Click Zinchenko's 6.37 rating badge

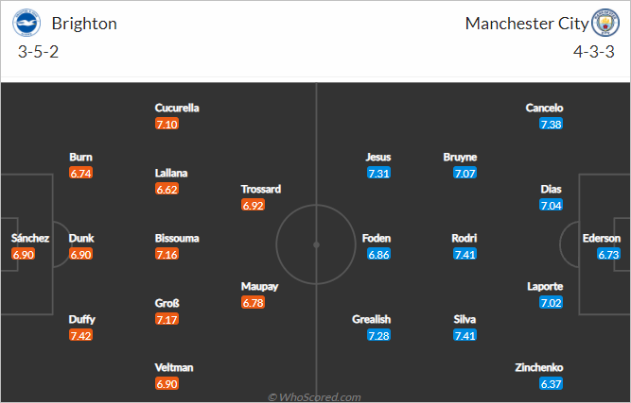click(x=551, y=384)
